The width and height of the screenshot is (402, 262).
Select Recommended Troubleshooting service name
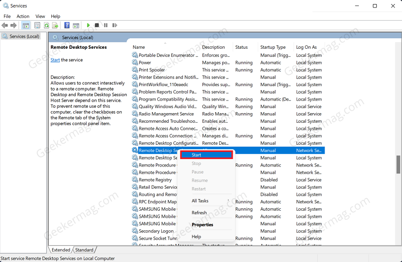click(x=168, y=121)
